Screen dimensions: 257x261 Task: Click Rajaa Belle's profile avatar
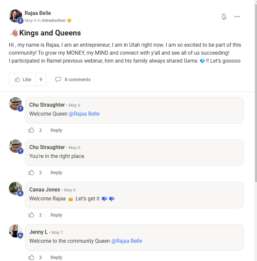(16, 16)
